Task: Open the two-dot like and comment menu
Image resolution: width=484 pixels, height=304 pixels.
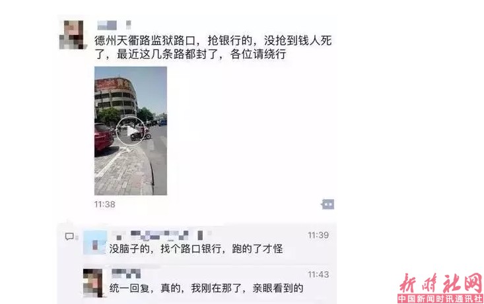Action: [328, 204]
